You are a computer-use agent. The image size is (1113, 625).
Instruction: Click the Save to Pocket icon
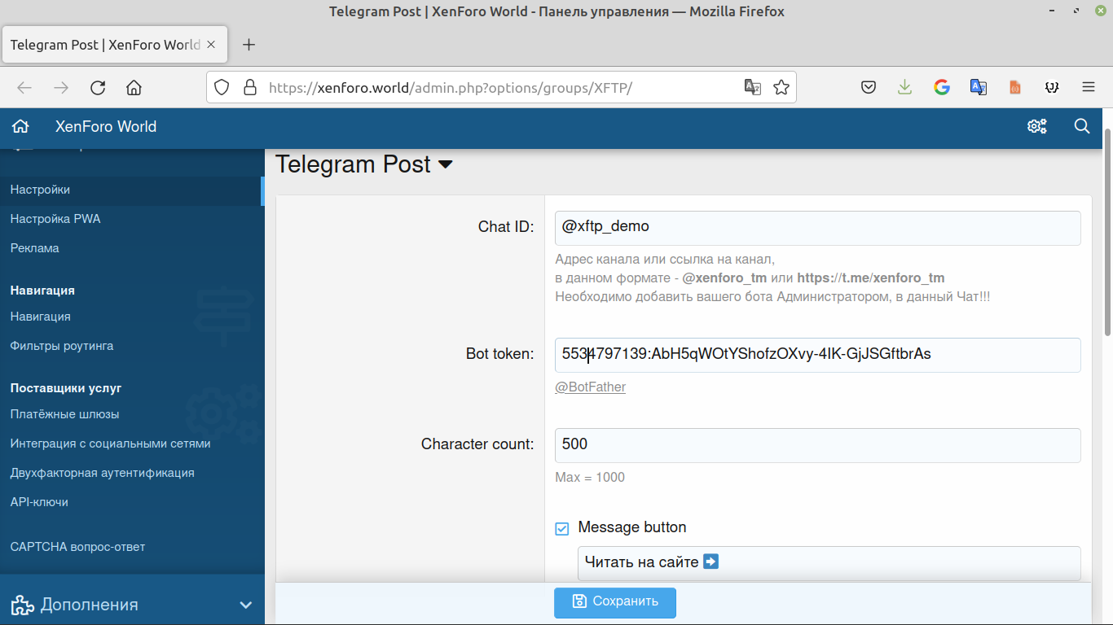(869, 88)
